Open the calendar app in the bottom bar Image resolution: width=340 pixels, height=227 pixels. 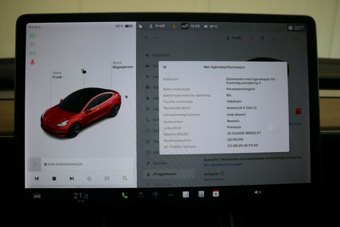coord(215,194)
